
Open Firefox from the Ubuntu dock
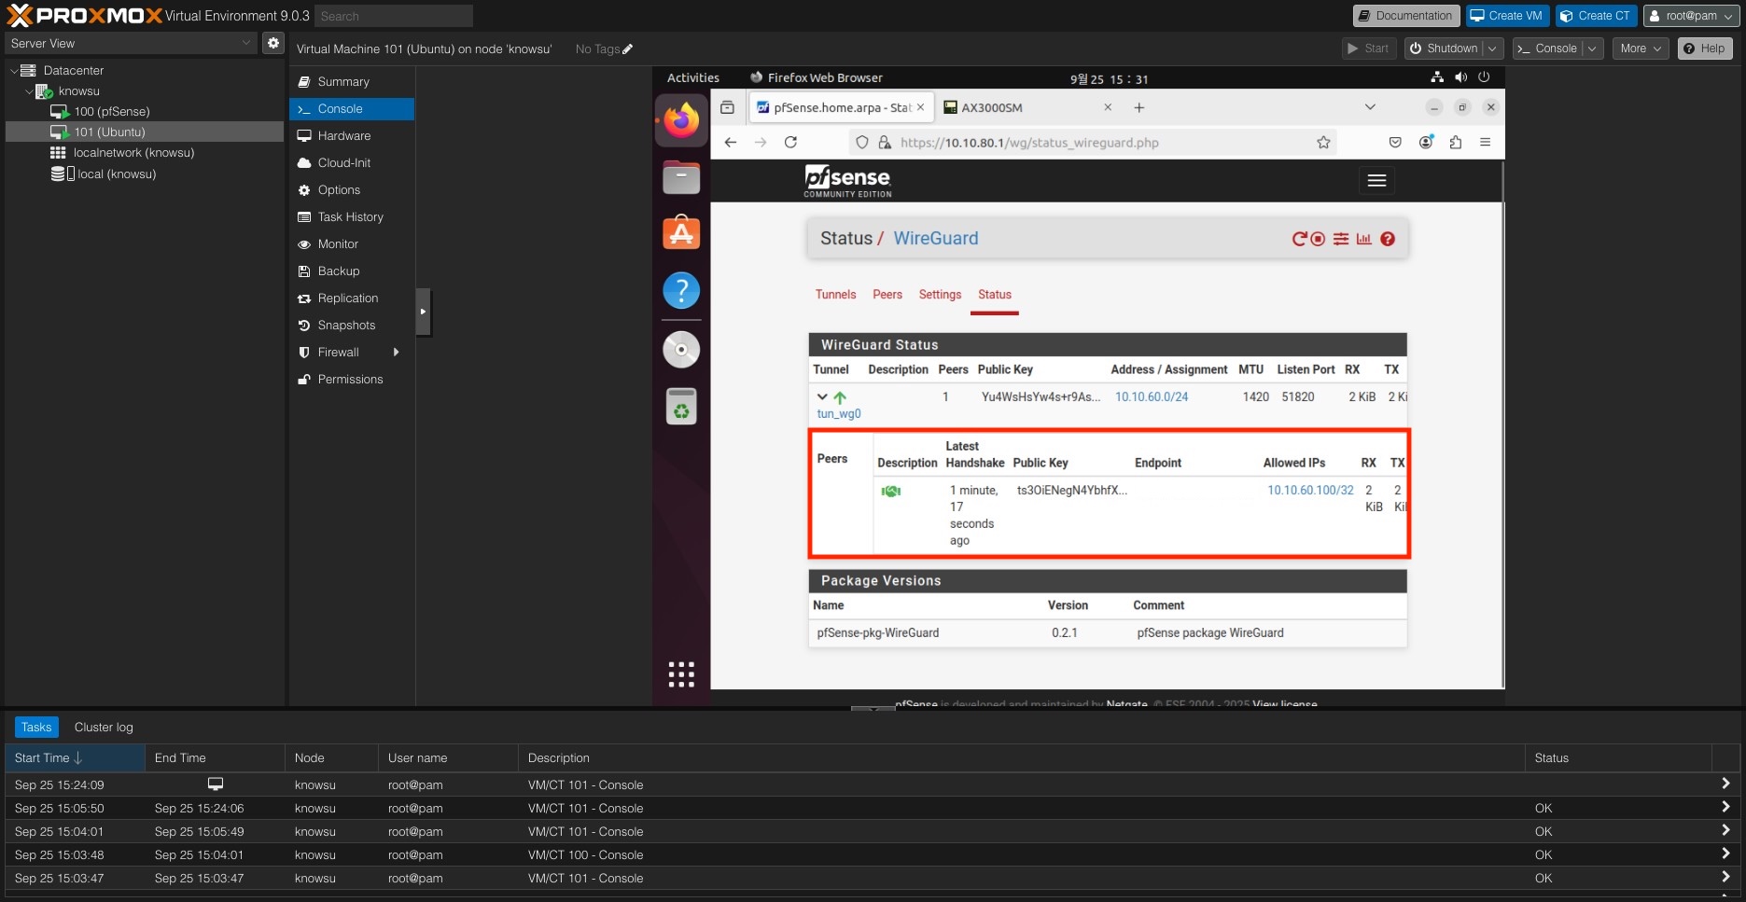point(681,119)
